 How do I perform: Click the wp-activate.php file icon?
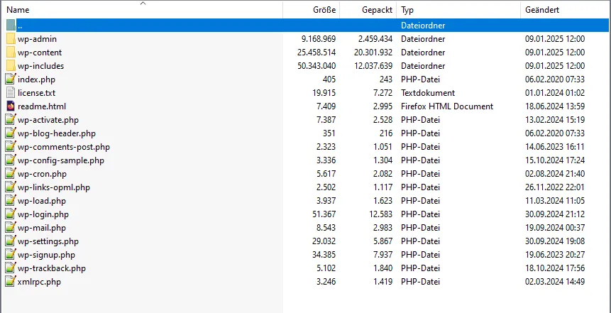11,120
